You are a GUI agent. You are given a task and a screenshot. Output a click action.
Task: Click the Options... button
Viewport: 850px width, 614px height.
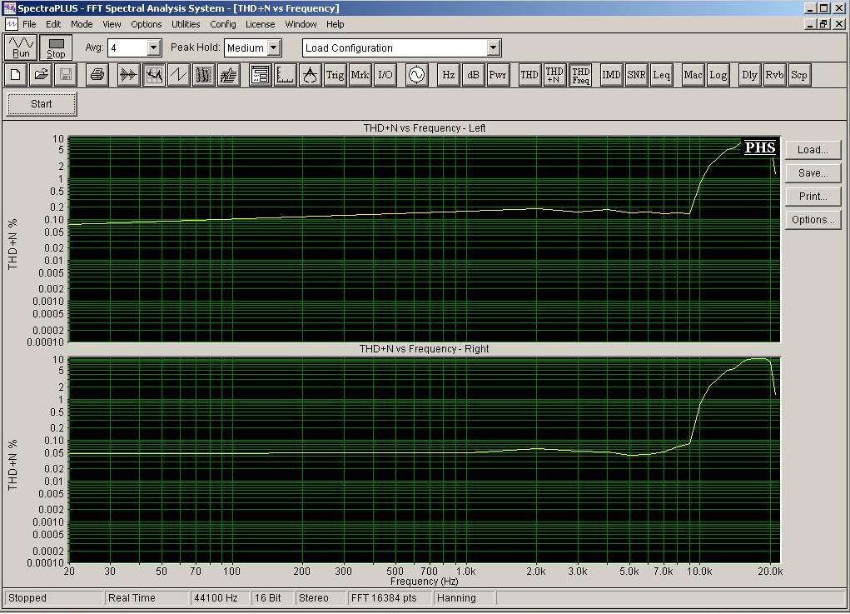pyautogui.click(x=813, y=220)
